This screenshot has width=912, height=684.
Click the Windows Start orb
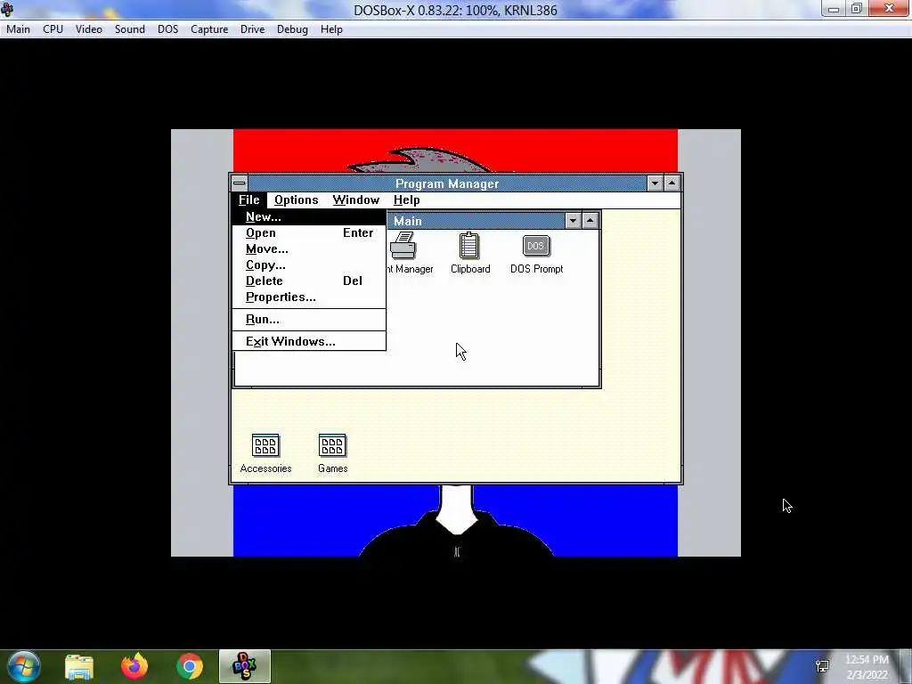click(x=24, y=666)
